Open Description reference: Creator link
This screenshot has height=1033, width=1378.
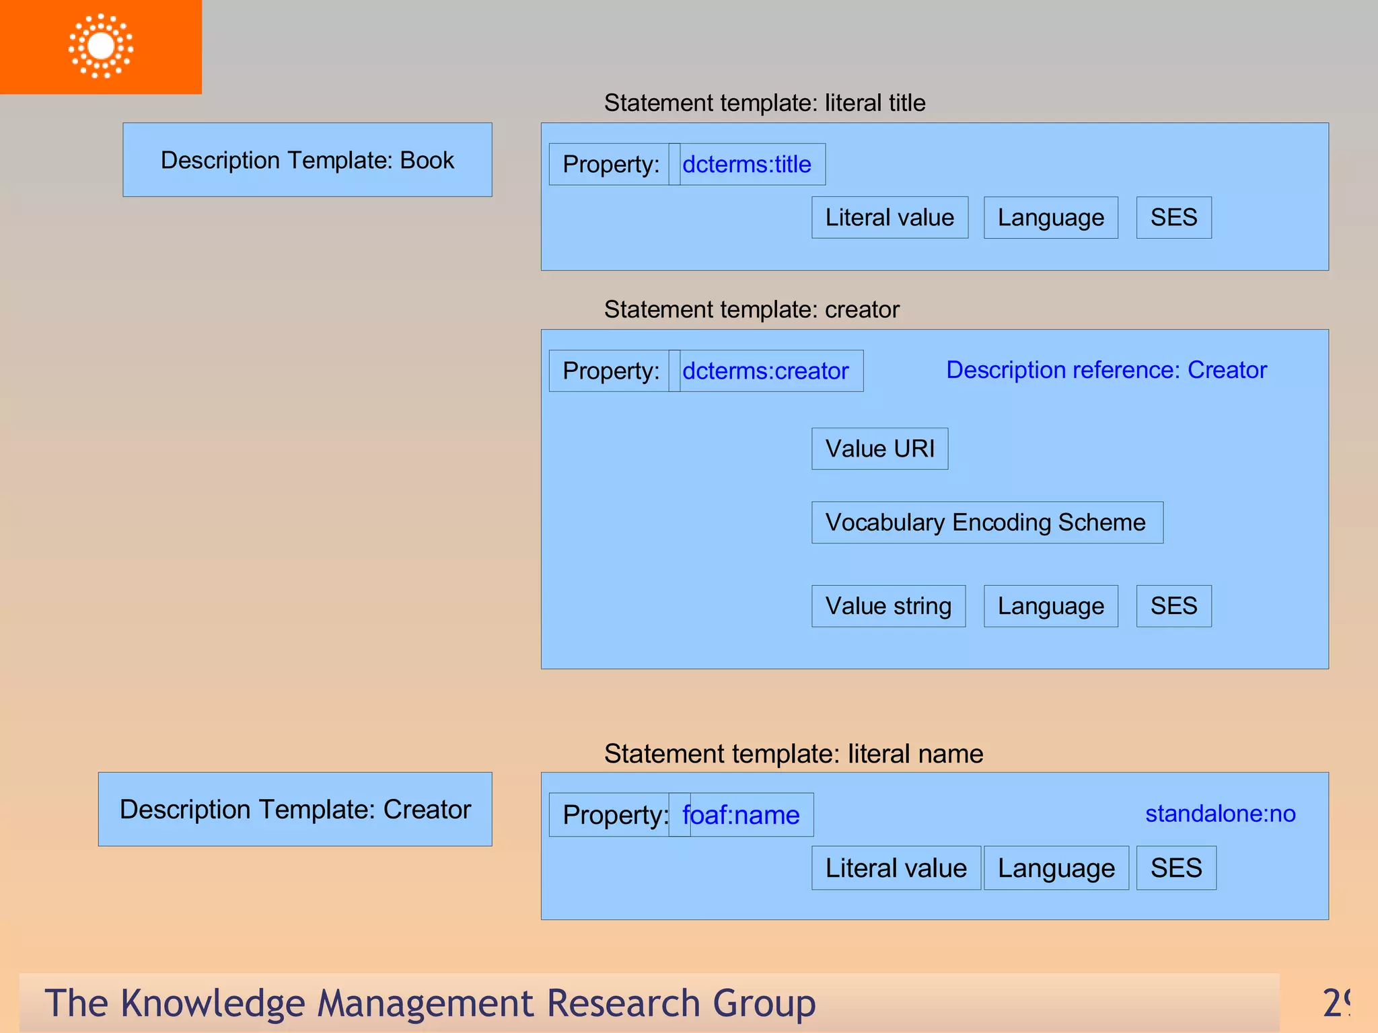pos(1106,370)
